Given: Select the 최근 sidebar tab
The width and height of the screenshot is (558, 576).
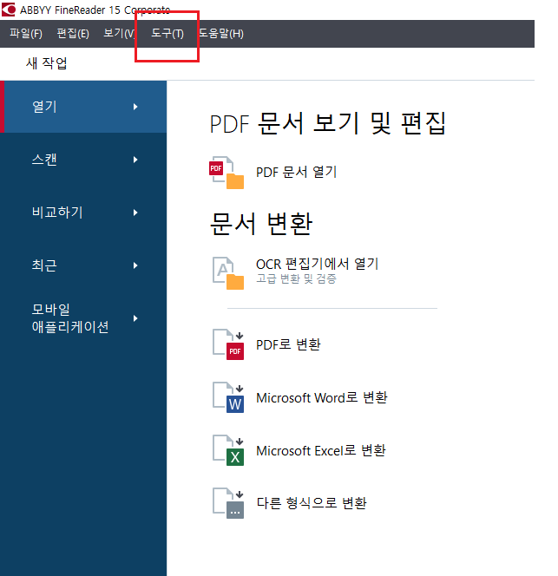Looking at the screenshot, I should 83,265.
